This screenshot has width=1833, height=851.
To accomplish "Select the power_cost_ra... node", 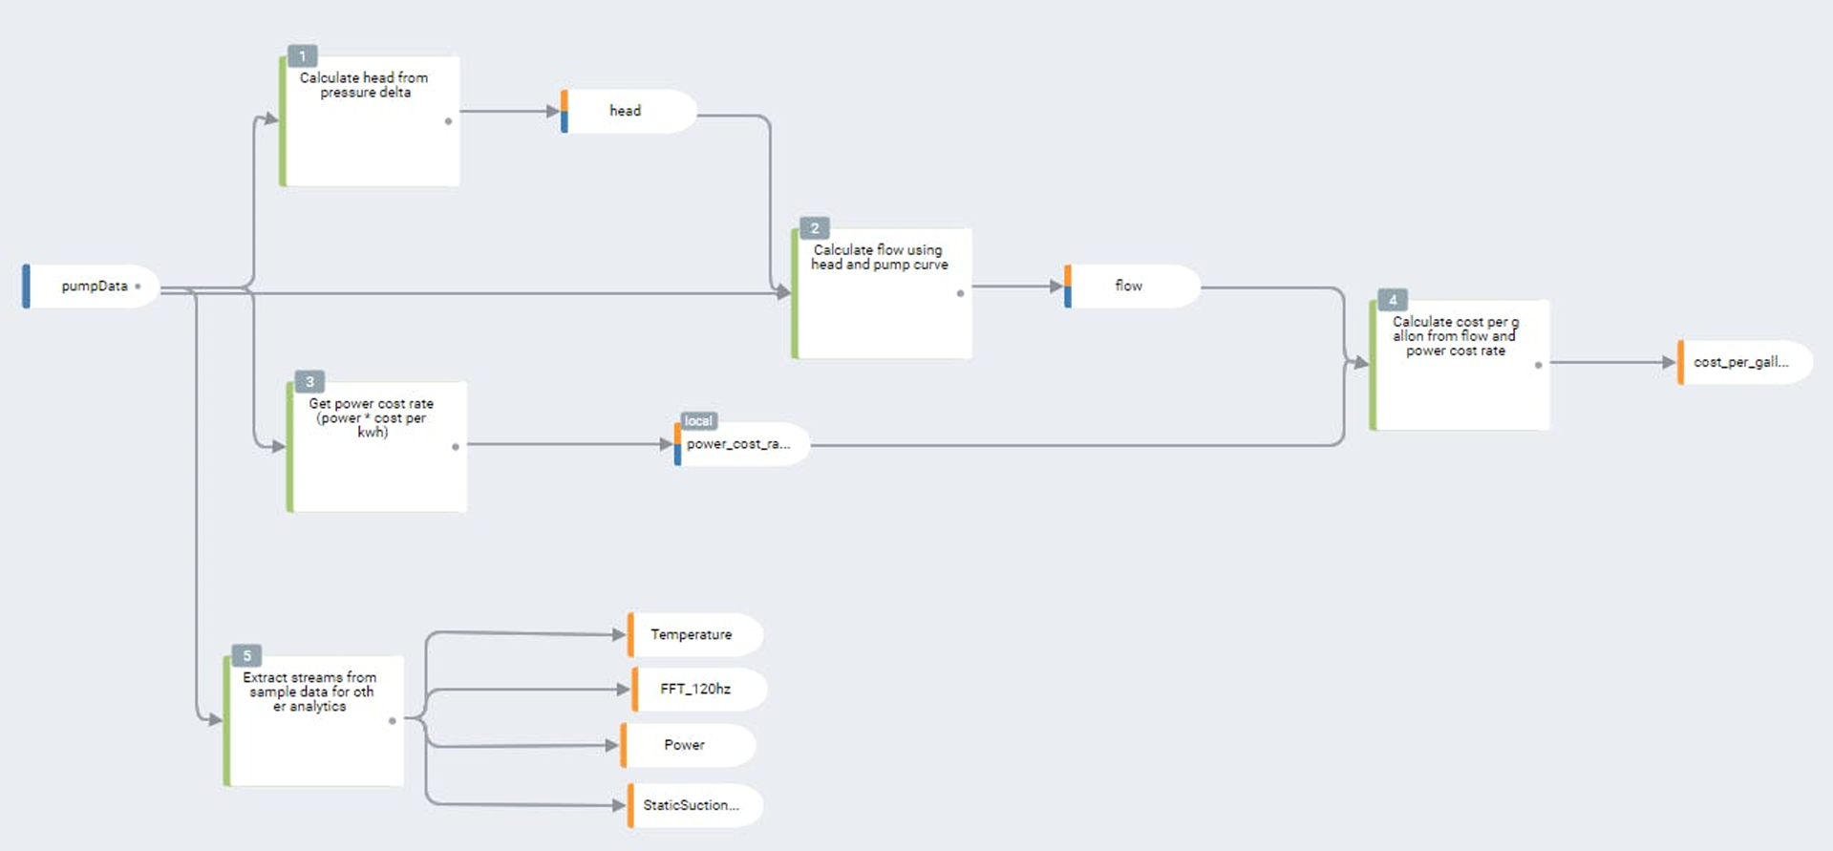I will point(742,444).
